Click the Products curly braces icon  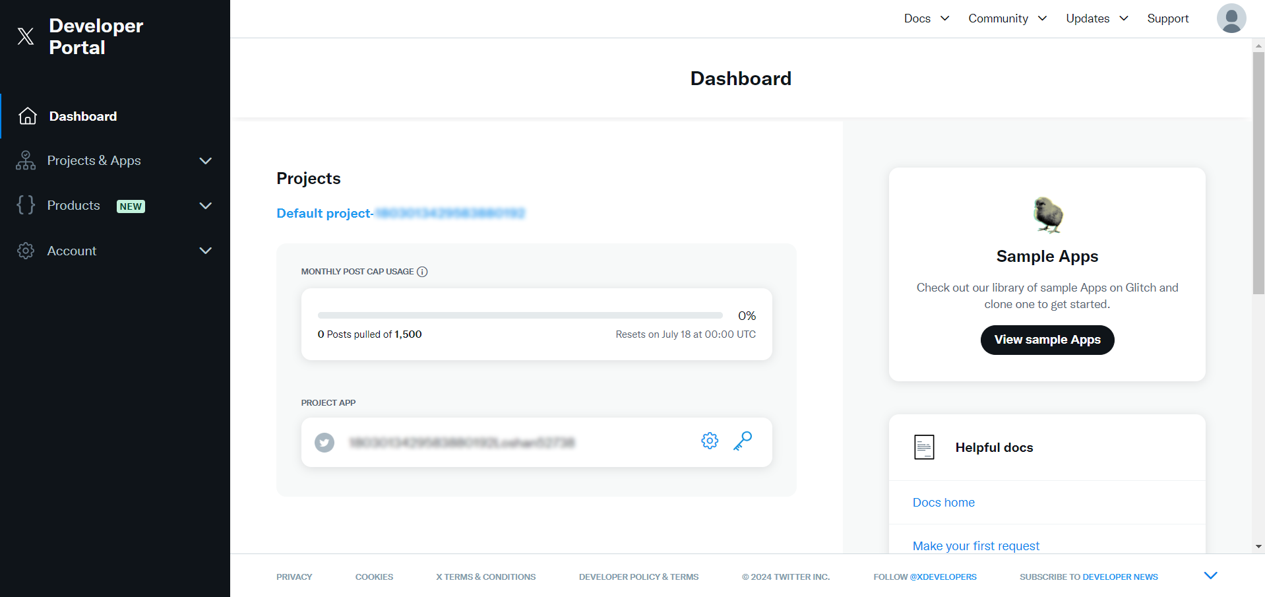tap(26, 205)
